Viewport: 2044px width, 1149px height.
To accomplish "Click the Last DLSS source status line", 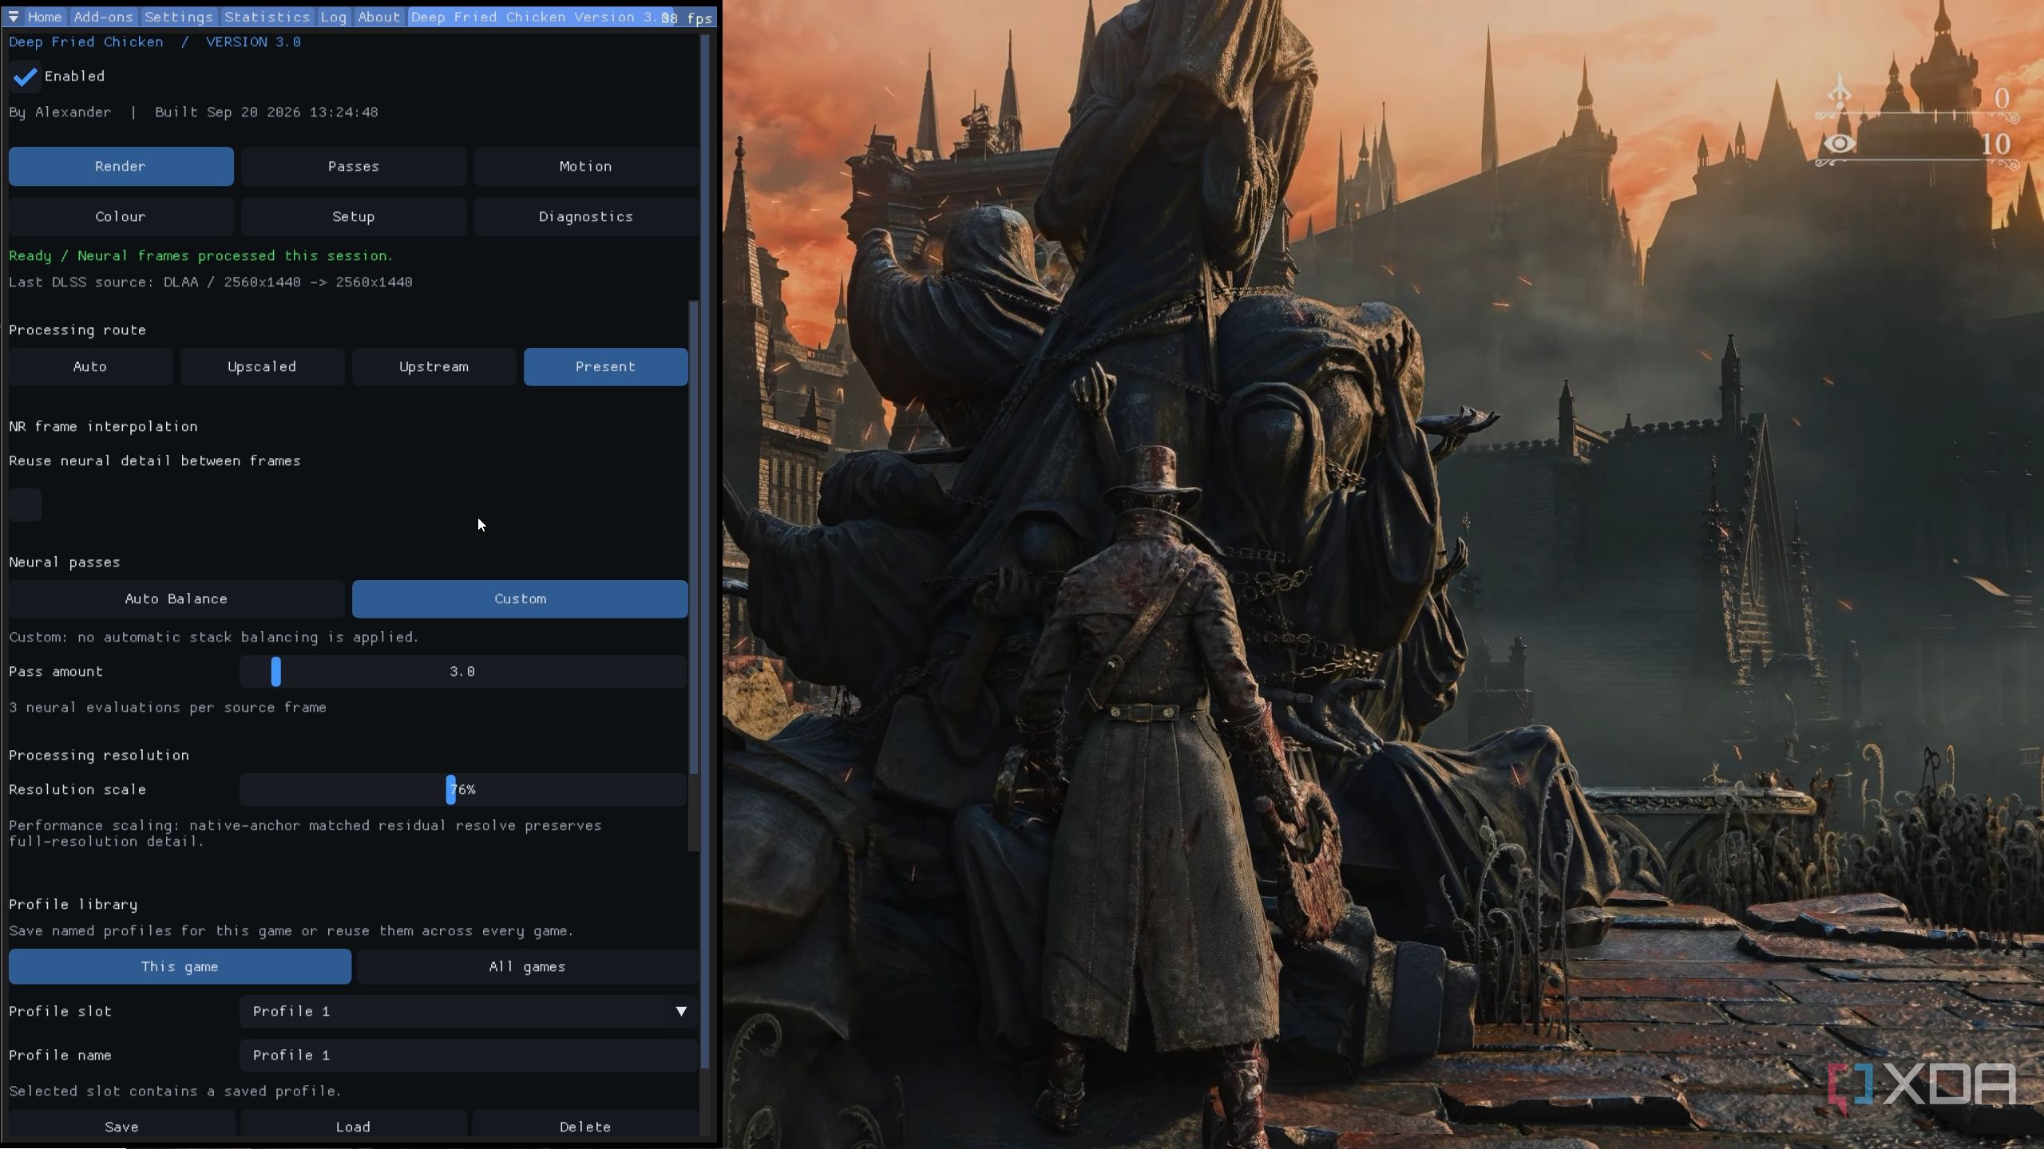I will coord(211,282).
